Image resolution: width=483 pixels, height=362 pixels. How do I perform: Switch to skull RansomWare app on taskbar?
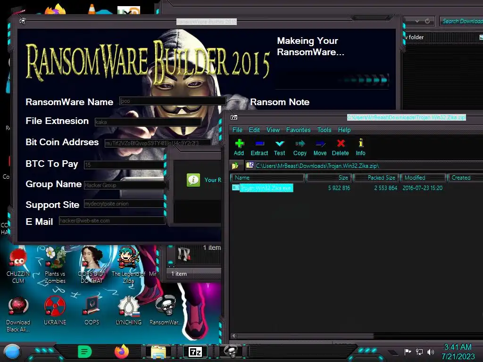pos(231,352)
